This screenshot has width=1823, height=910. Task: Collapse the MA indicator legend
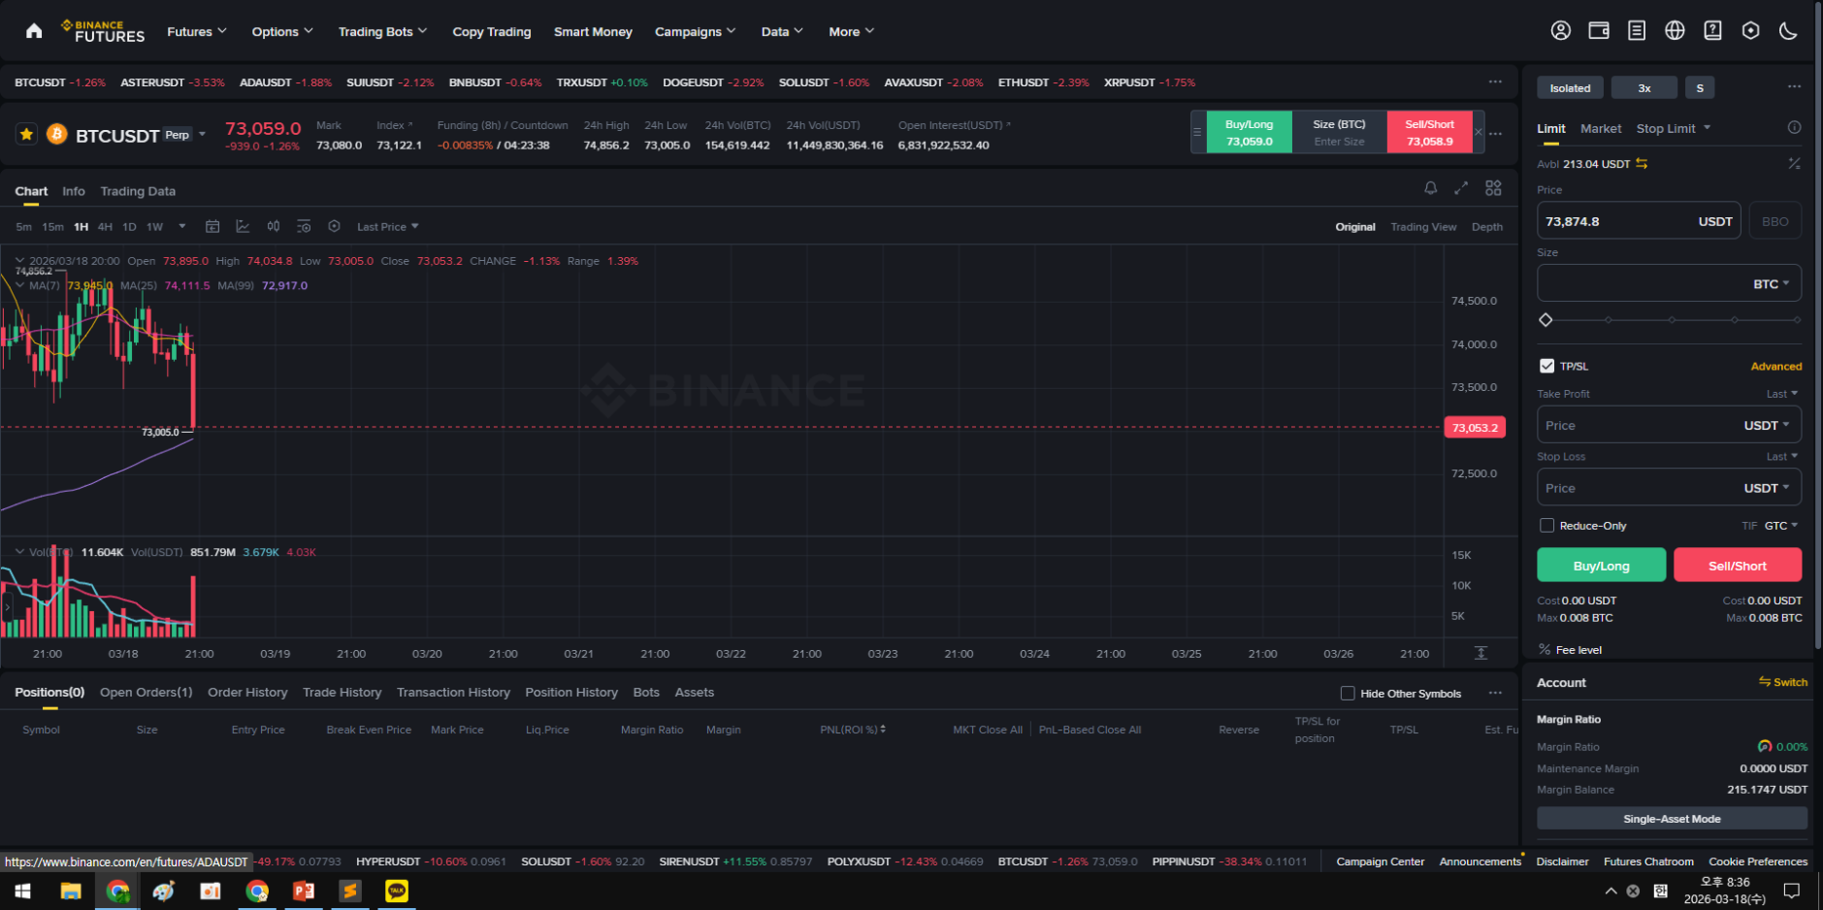20,285
